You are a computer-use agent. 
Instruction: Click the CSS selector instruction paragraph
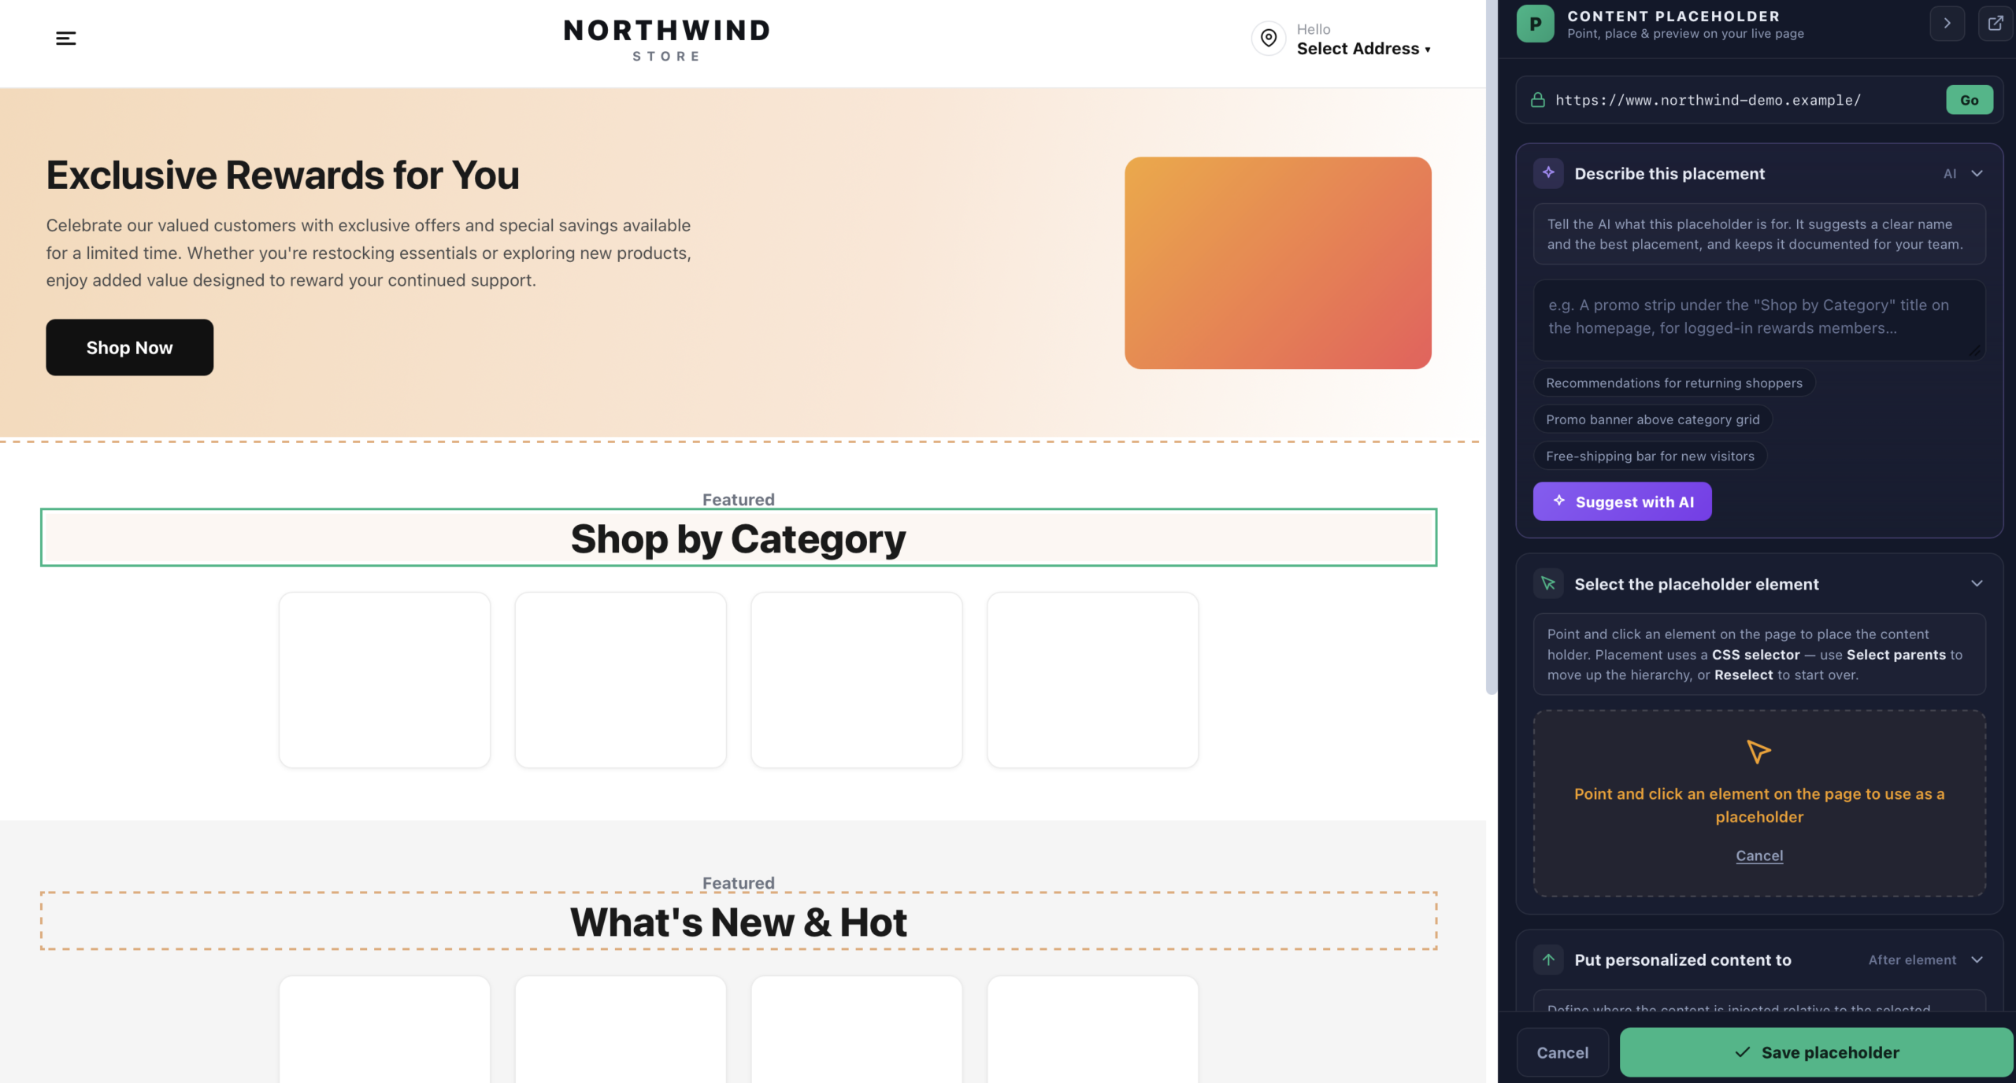point(1755,654)
